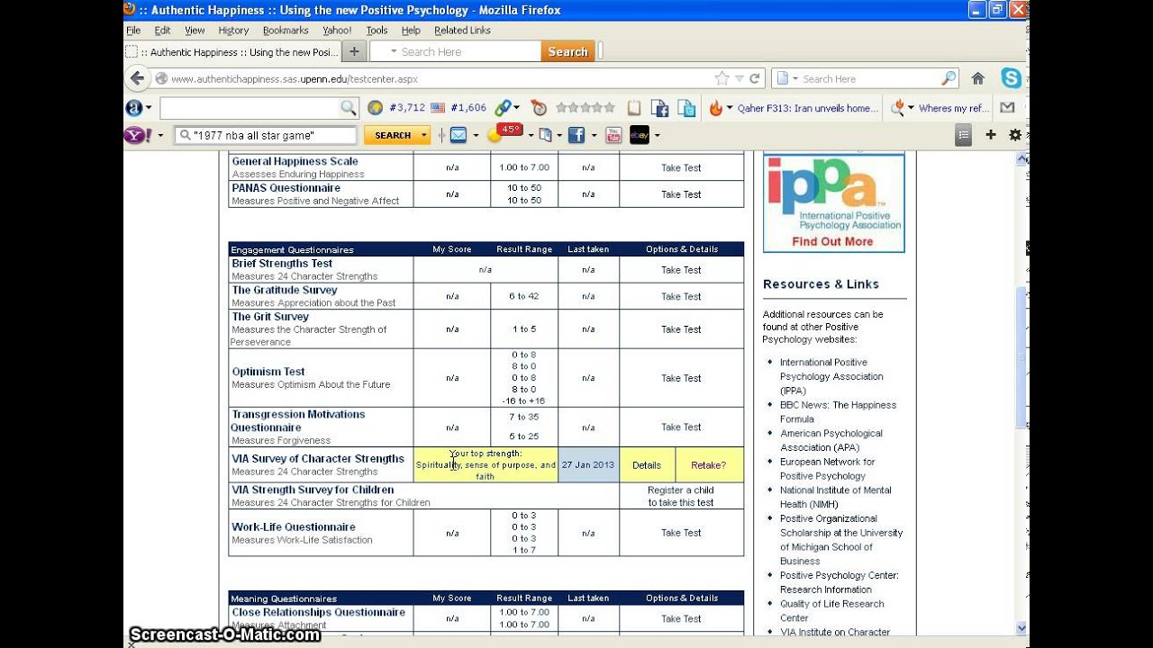Click the list view icon in Yahoo toolbar

coord(964,135)
